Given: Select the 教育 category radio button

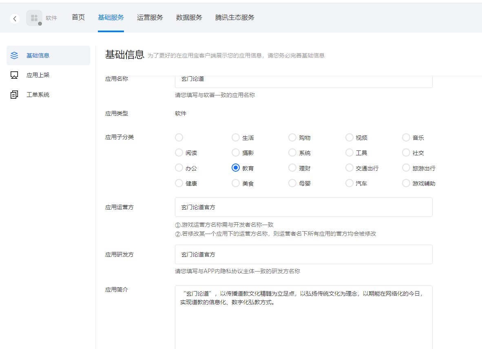Looking at the screenshot, I should (235, 168).
